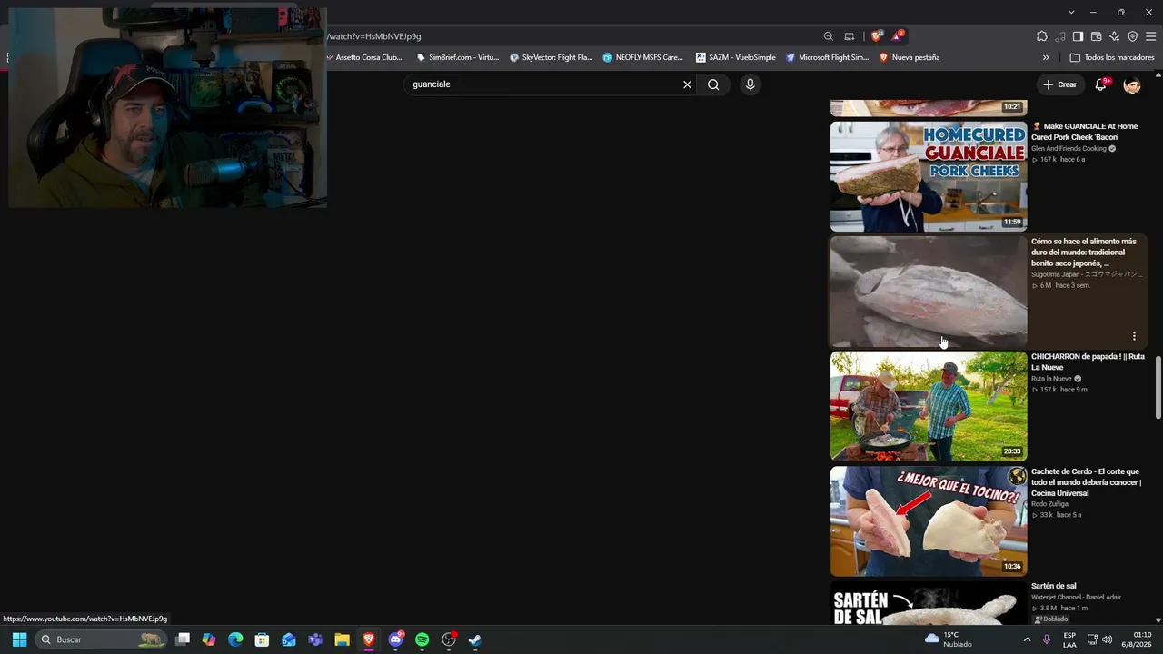This screenshot has height=654, width=1163.
Task: Launch Microsoft Copilot from the taskbar
Action: (209, 639)
